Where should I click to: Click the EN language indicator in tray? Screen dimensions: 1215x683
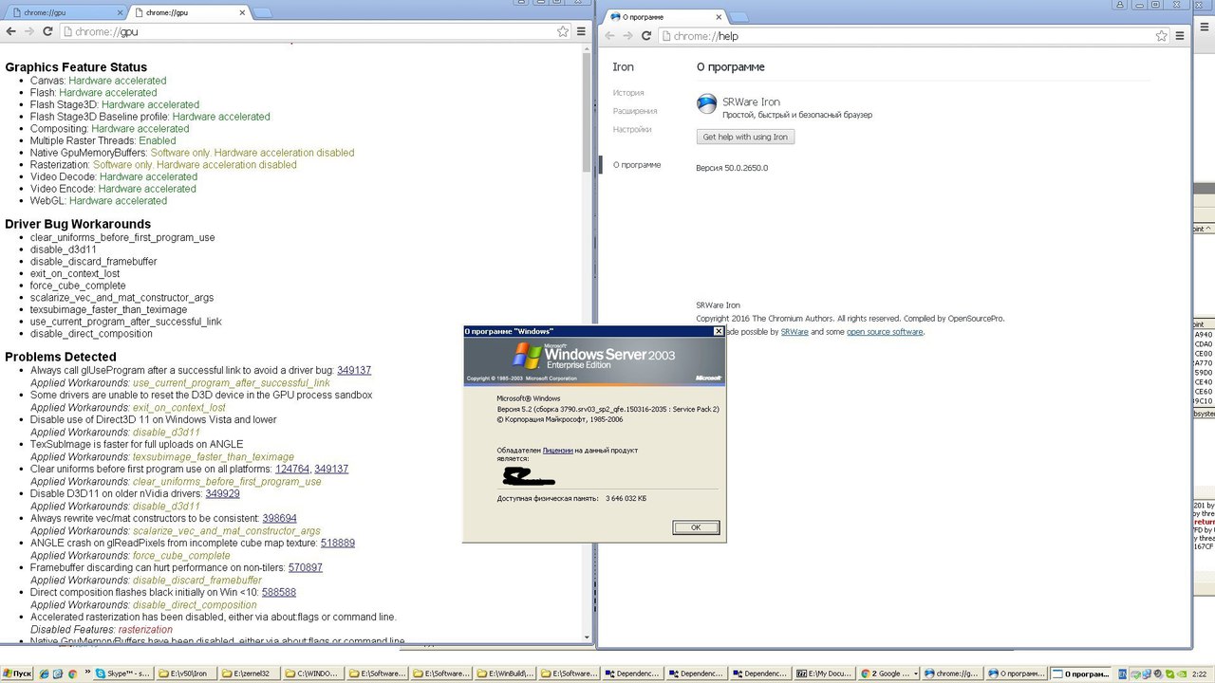pyautogui.click(x=1124, y=674)
